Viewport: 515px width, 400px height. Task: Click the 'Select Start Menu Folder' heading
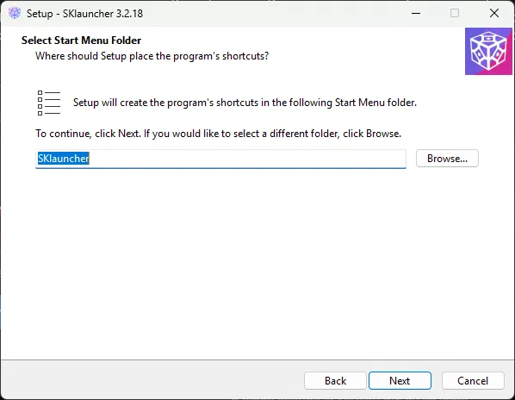[x=81, y=41]
